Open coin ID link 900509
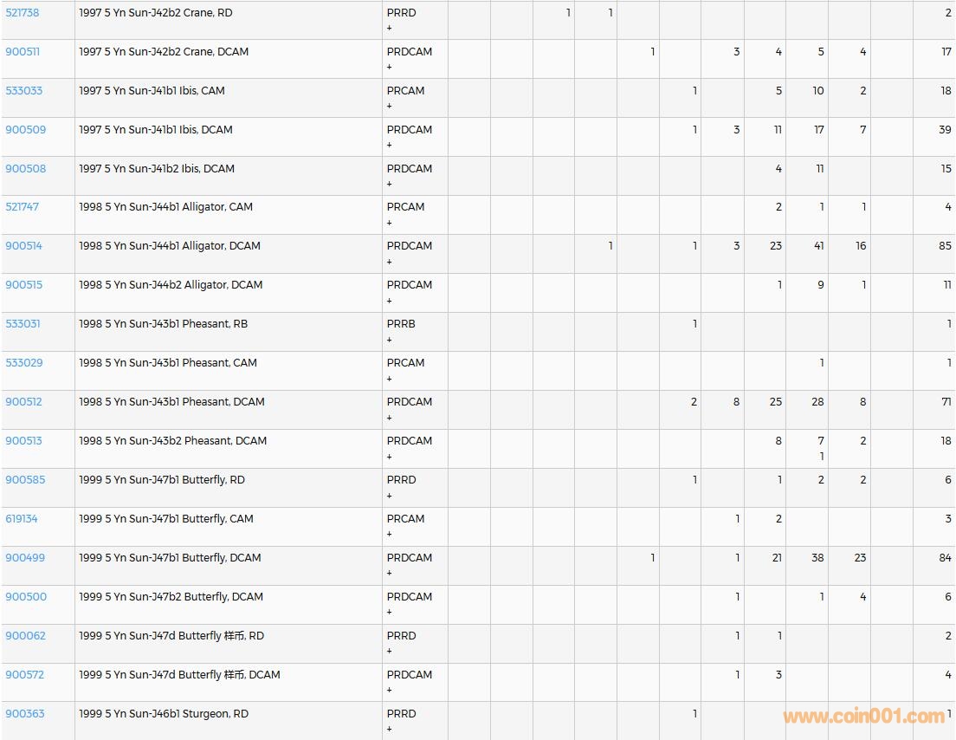The width and height of the screenshot is (956, 740). [x=26, y=130]
